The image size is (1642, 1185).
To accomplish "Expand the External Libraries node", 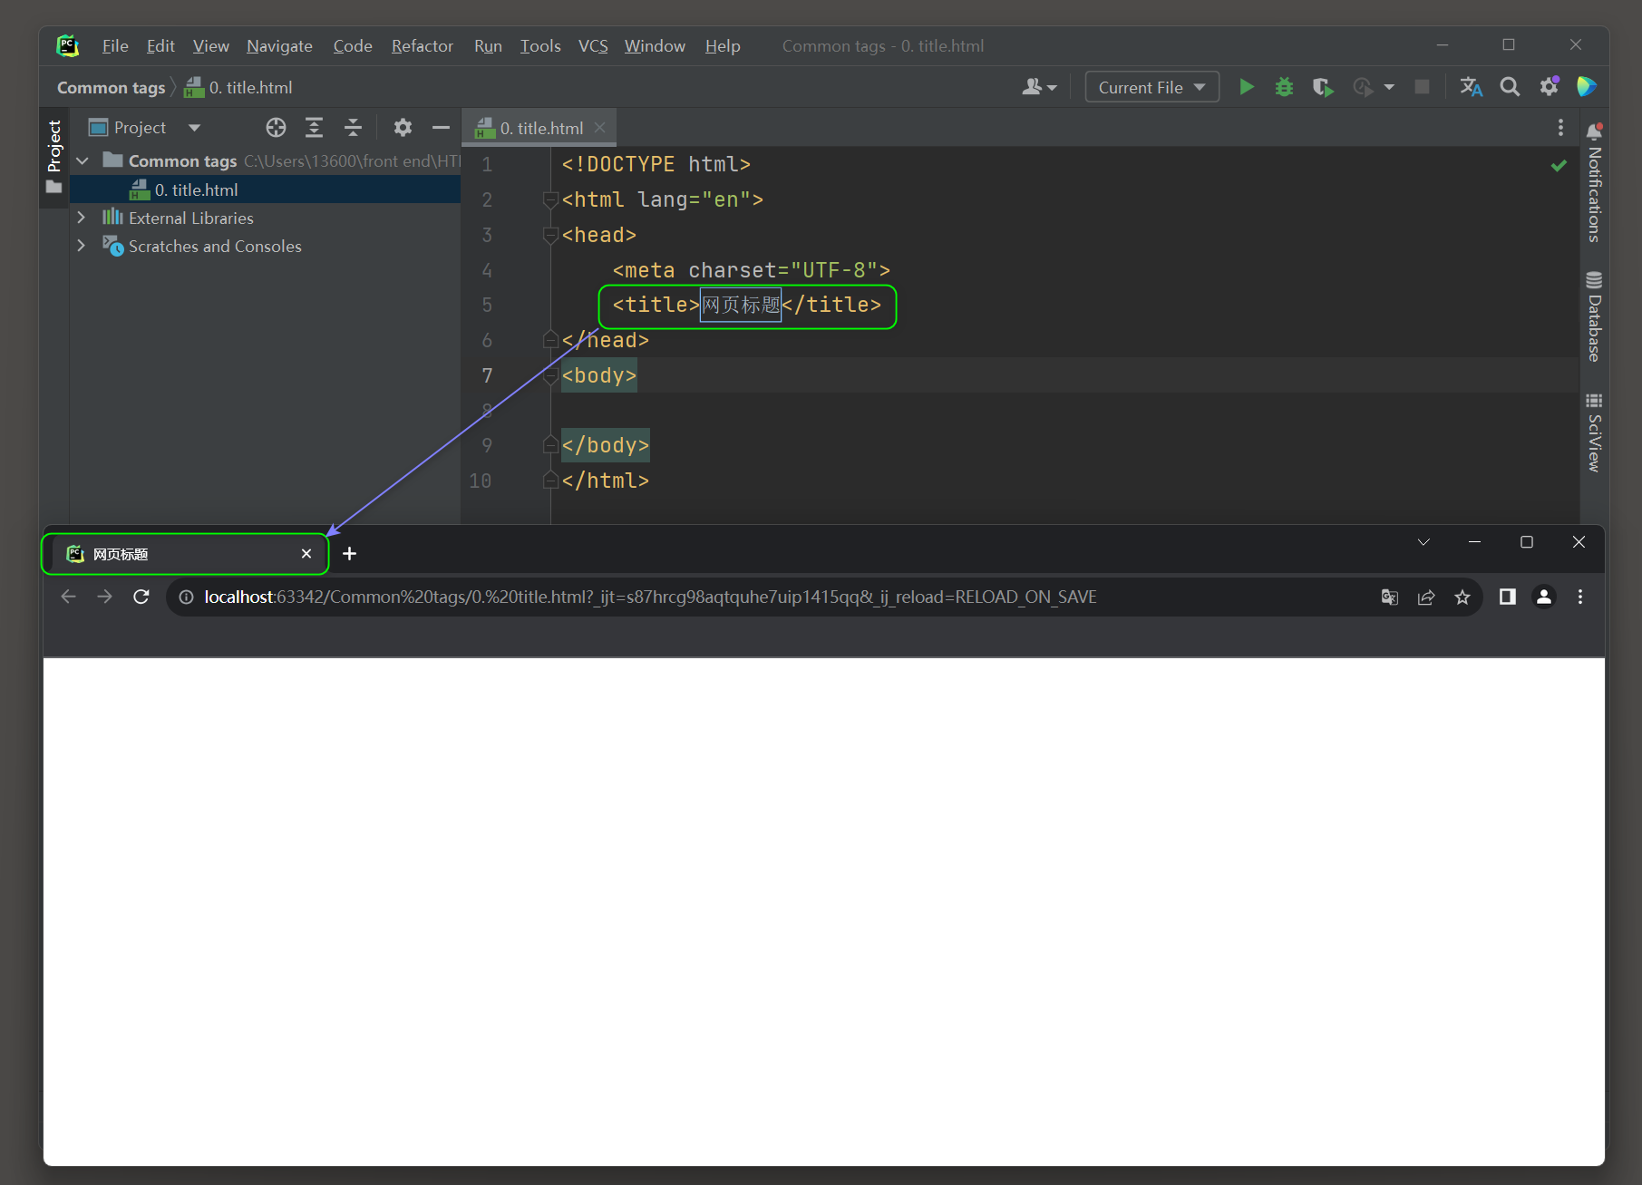I will click(82, 218).
